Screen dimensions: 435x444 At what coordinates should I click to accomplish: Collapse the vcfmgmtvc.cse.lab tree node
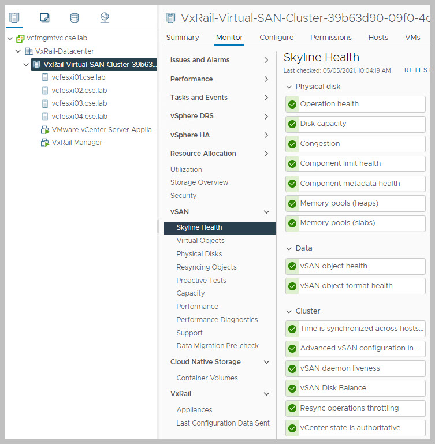[10, 39]
